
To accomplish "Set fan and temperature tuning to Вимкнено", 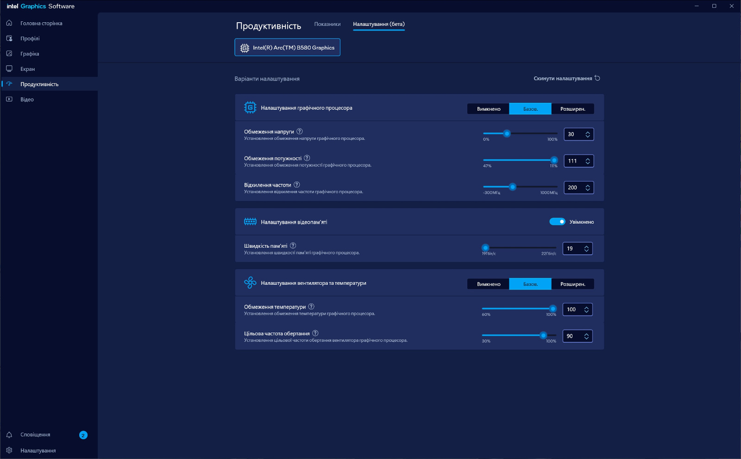I will 489,284.
